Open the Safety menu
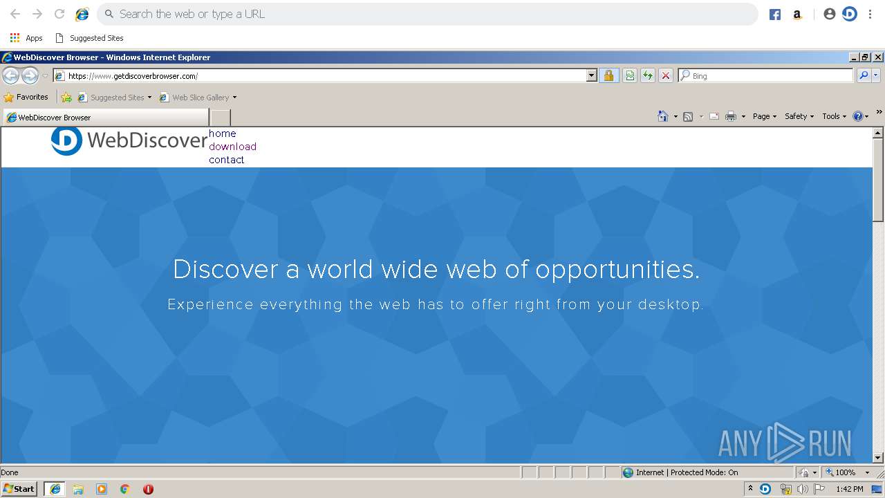The height and width of the screenshot is (498, 885). (799, 116)
